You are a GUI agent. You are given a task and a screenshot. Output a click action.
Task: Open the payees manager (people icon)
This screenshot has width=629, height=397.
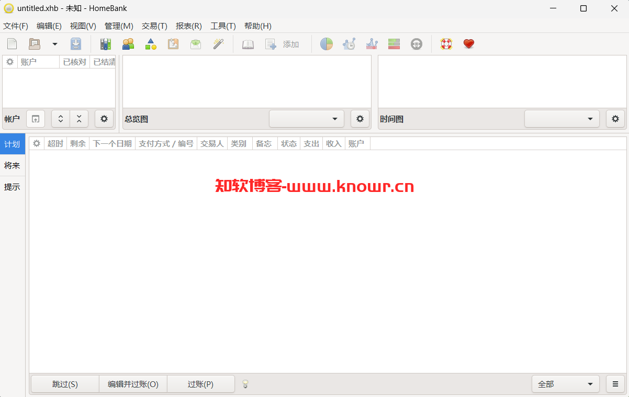128,44
